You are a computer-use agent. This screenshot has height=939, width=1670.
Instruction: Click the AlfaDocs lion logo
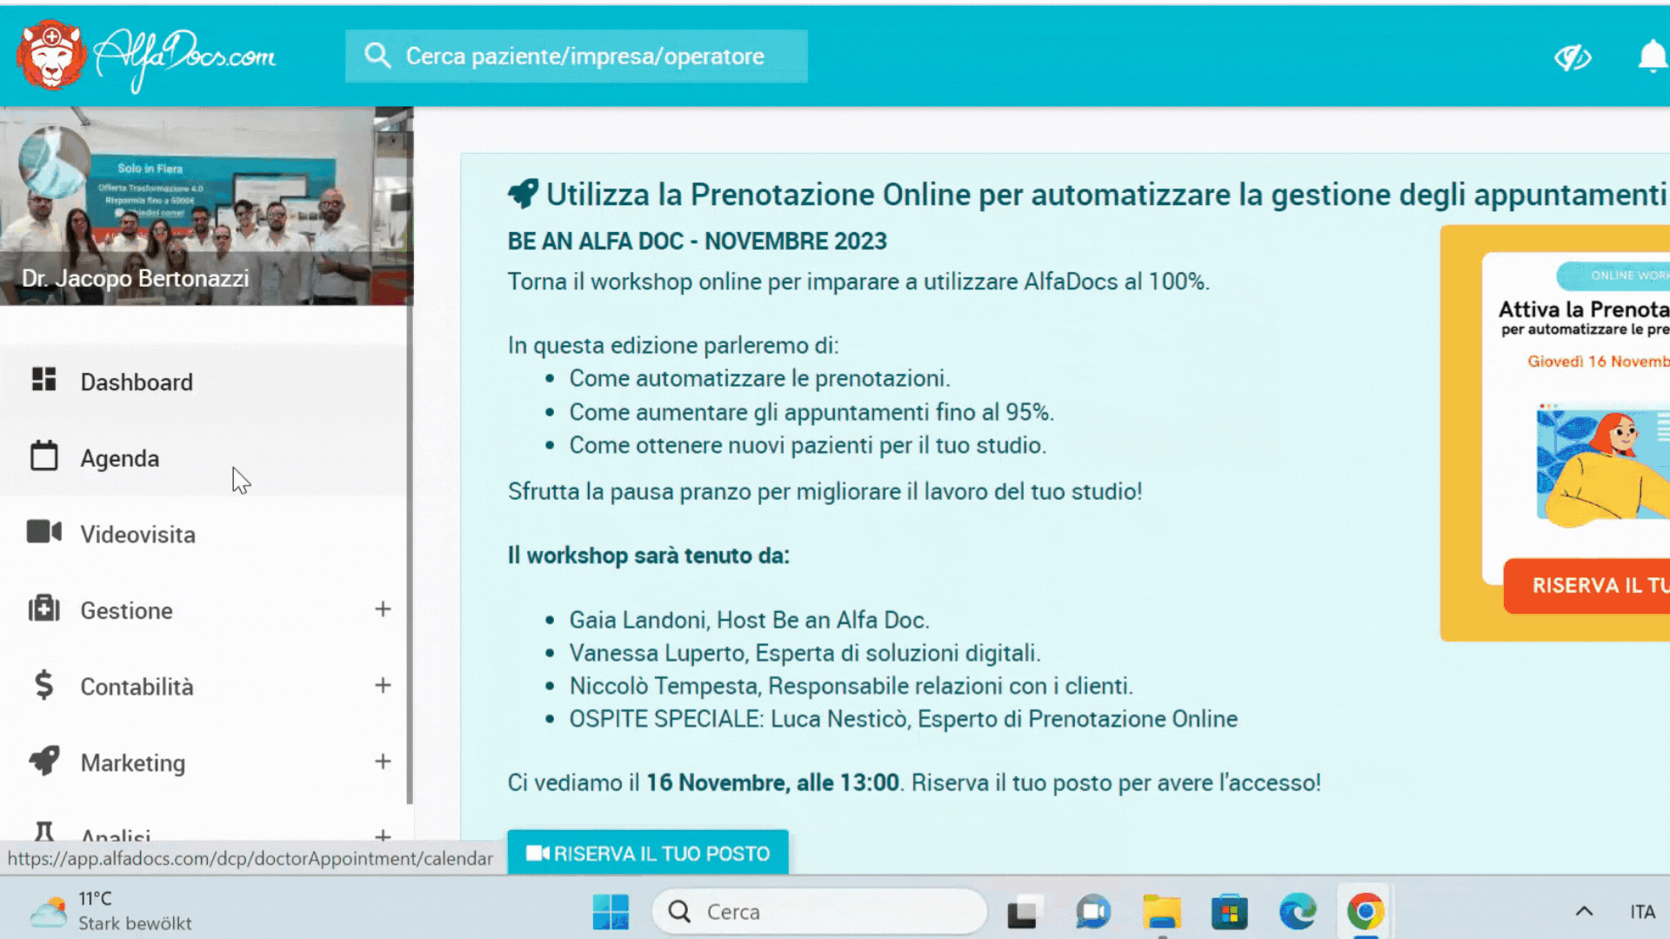click(x=51, y=56)
